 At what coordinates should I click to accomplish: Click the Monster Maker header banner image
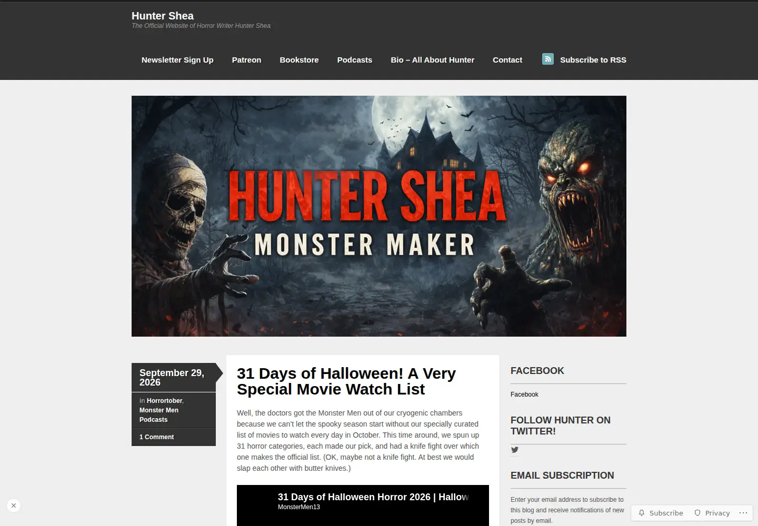[x=379, y=216]
